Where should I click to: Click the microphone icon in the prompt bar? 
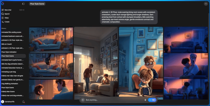pos(145,100)
